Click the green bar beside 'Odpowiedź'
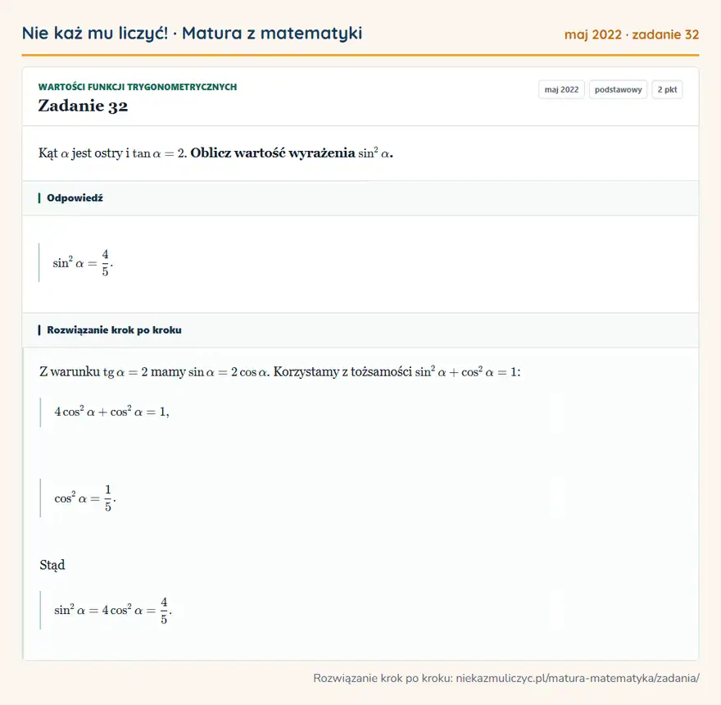 pyautogui.click(x=39, y=198)
